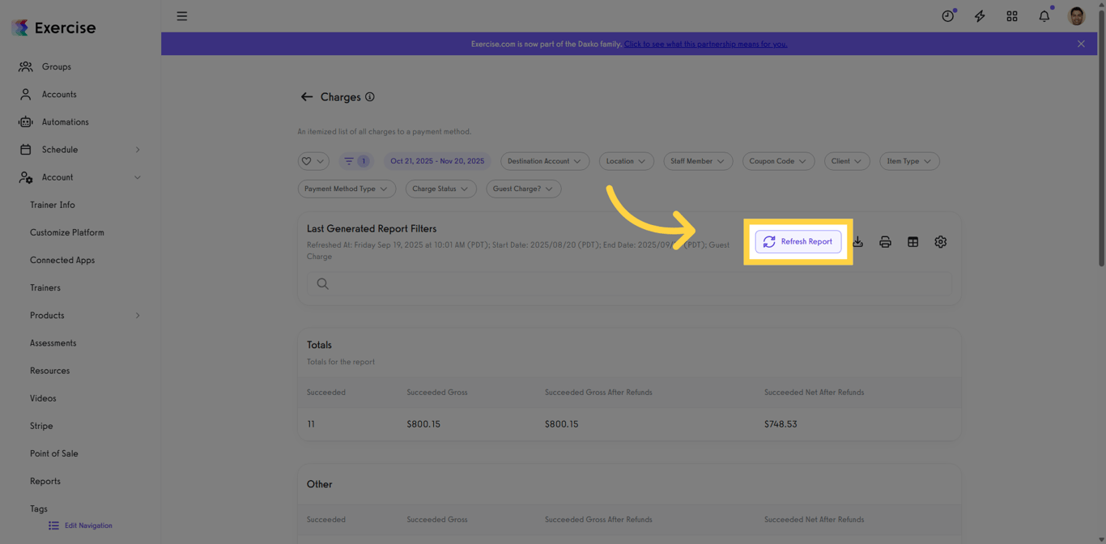Open the heart favorites filter dropdown
Screen dimensions: 1106x544
[x=313, y=161]
